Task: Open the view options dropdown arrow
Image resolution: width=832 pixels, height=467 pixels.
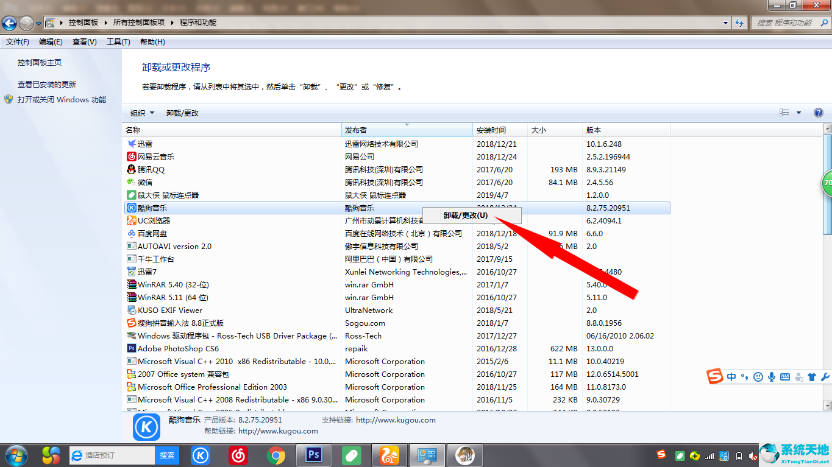Action: click(x=798, y=113)
